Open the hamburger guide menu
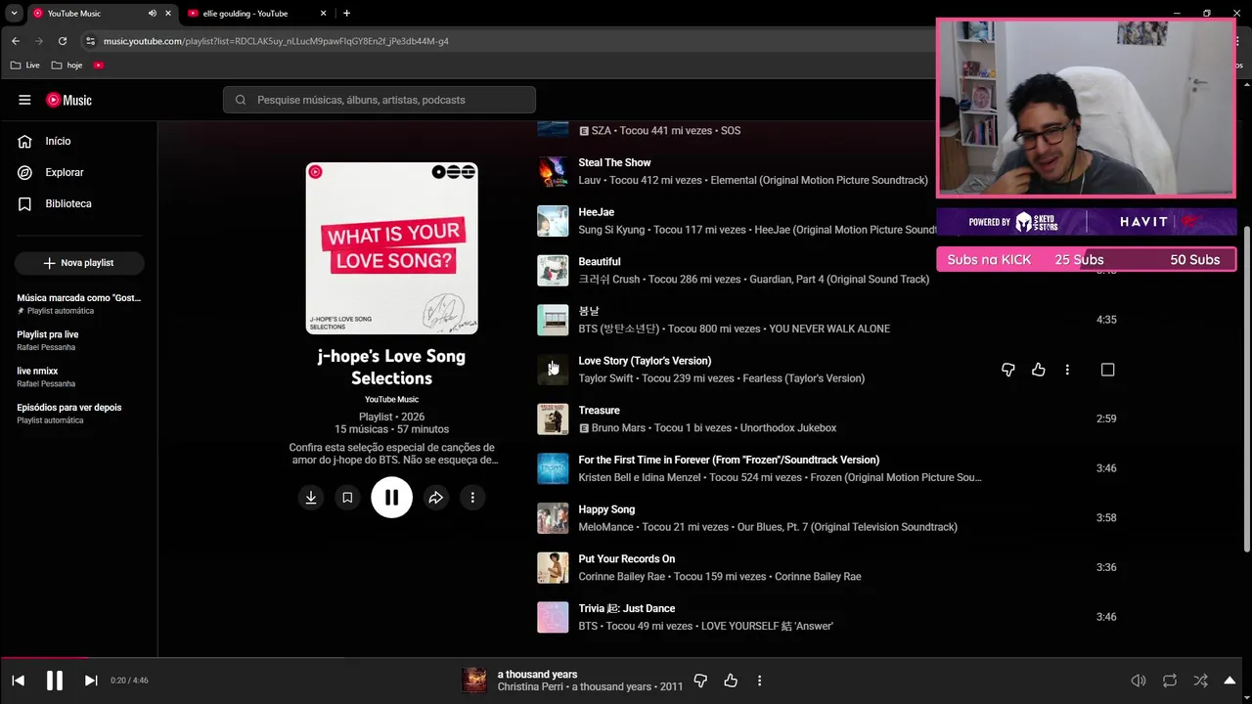 click(24, 100)
